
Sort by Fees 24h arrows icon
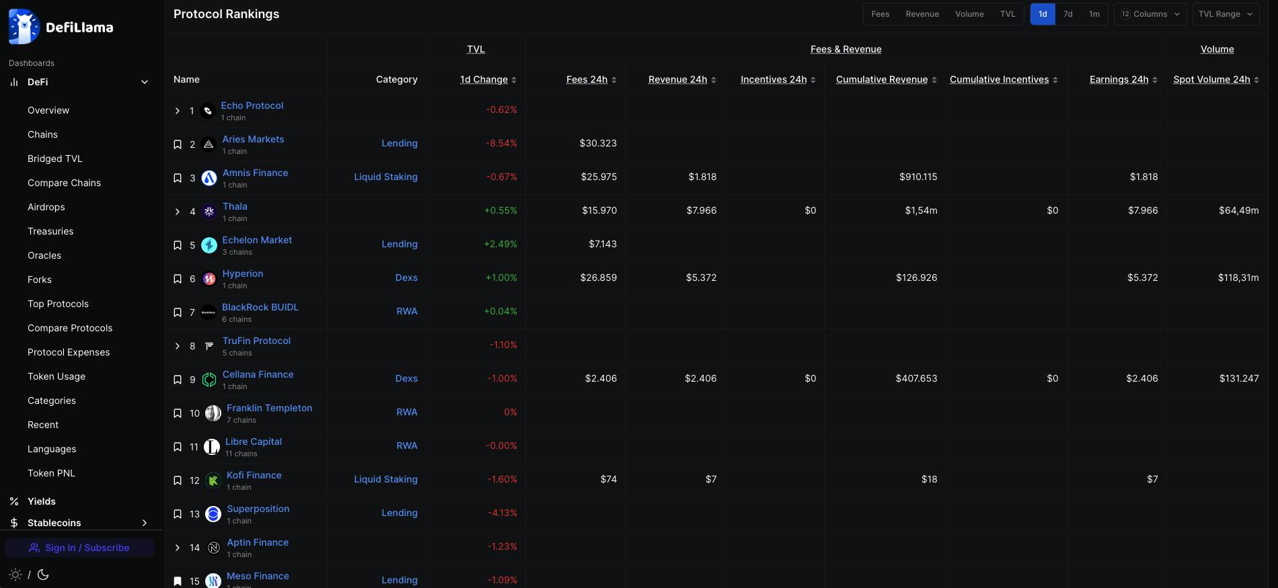614,80
